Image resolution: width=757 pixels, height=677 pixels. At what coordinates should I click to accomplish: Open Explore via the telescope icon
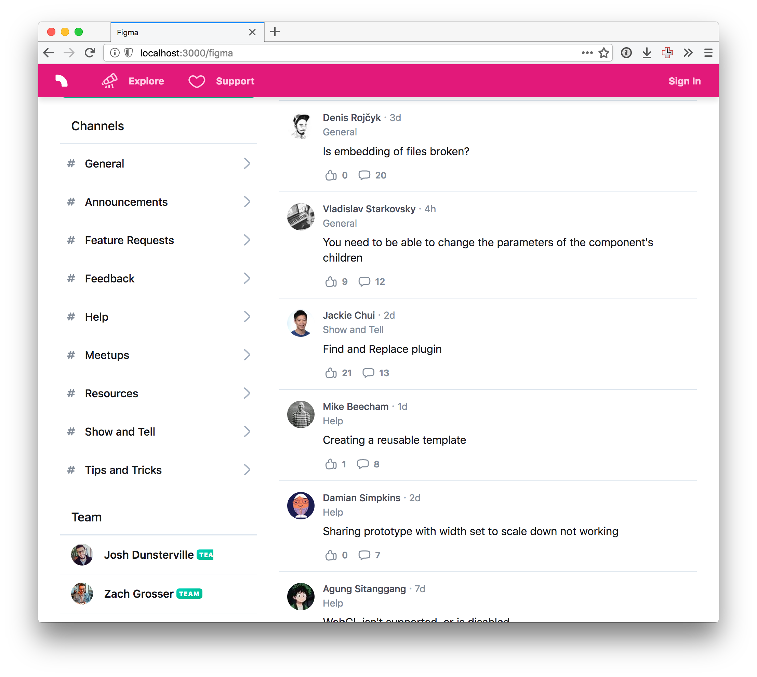coord(109,81)
